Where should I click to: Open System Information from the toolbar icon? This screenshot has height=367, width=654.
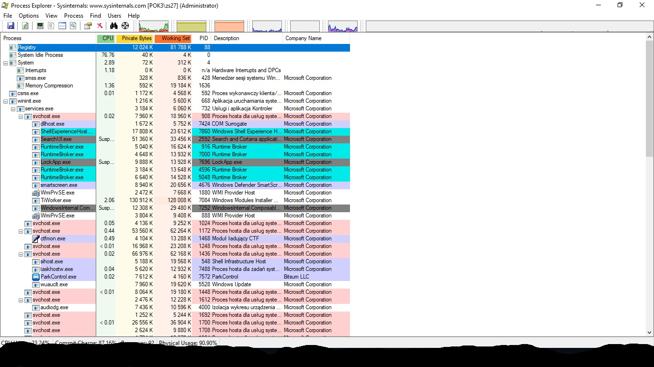(40, 26)
